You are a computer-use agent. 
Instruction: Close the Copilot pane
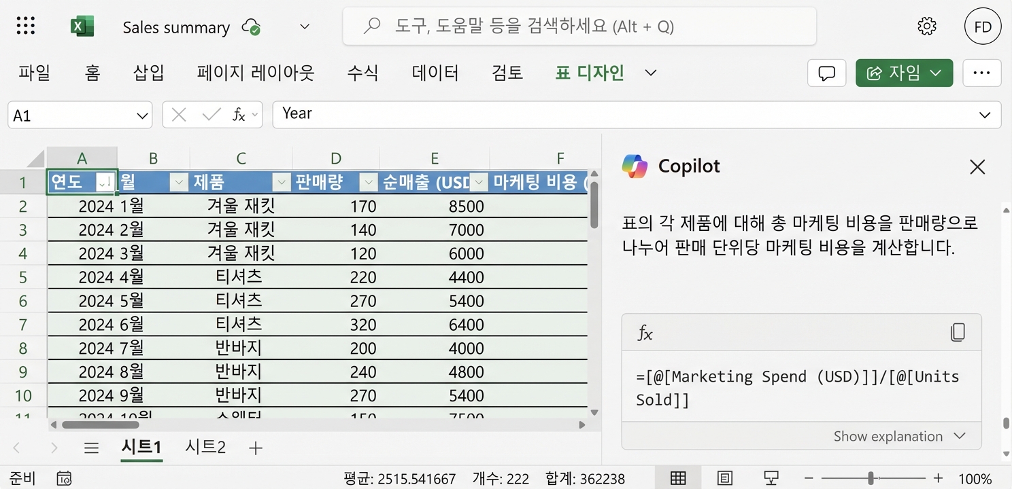pyautogui.click(x=977, y=166)
